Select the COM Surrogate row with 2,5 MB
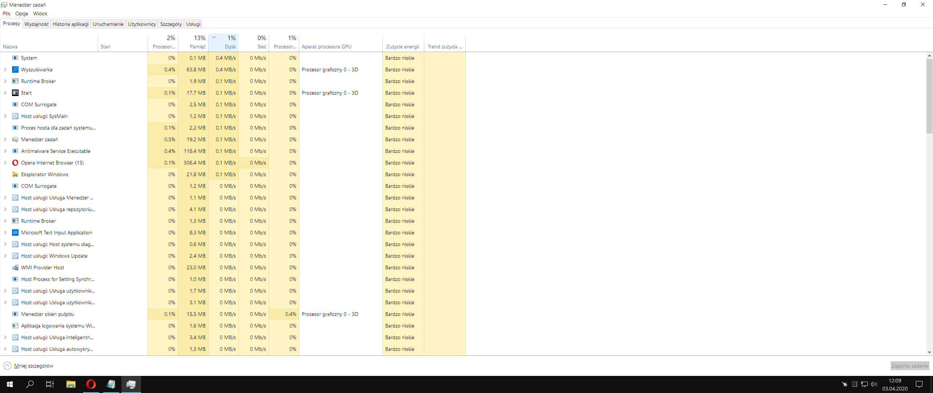933x393 pixels. (x=233, y=104)
